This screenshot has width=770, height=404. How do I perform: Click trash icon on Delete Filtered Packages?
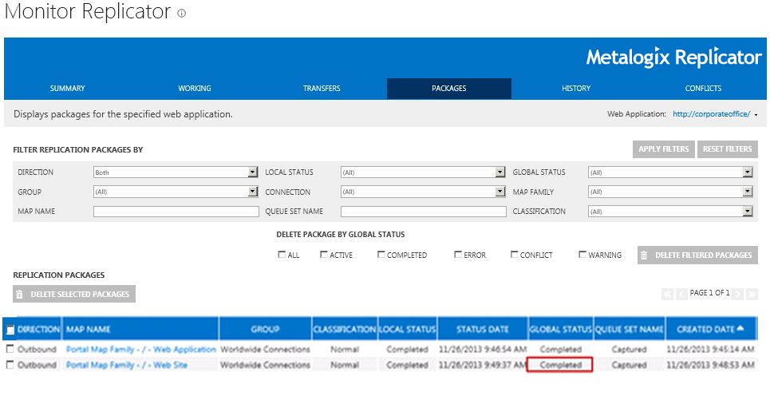coord(644,255)
